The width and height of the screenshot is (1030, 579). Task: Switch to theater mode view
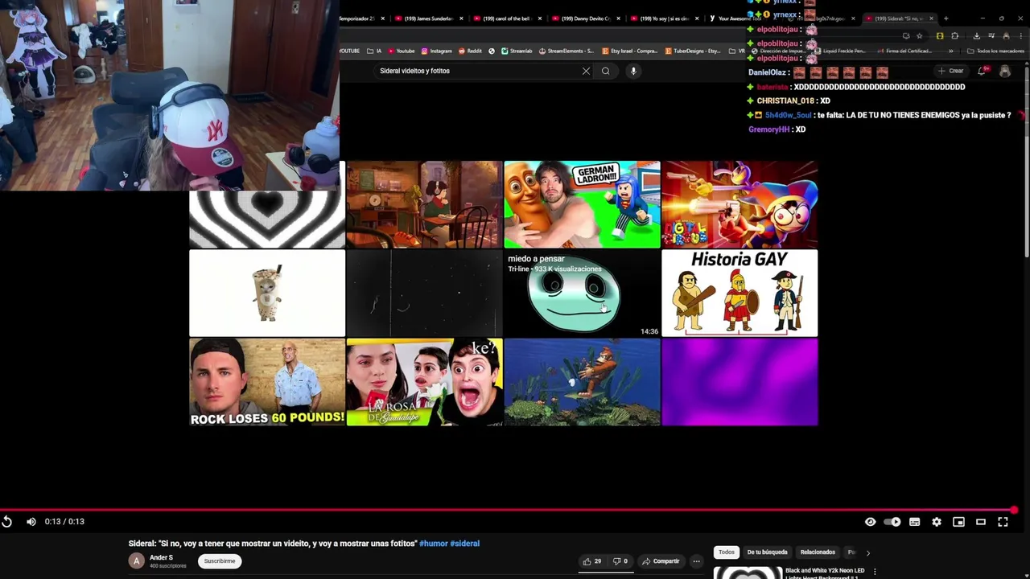coord(981,522)
